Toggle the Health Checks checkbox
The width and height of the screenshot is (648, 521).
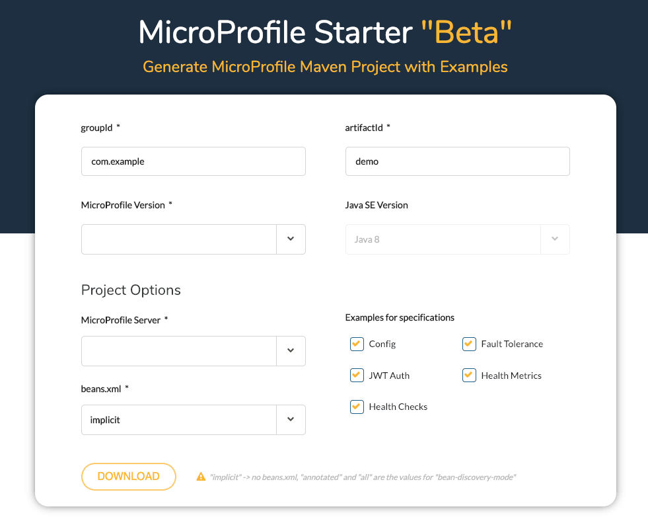pyautogui.click(x=357, y=407)
